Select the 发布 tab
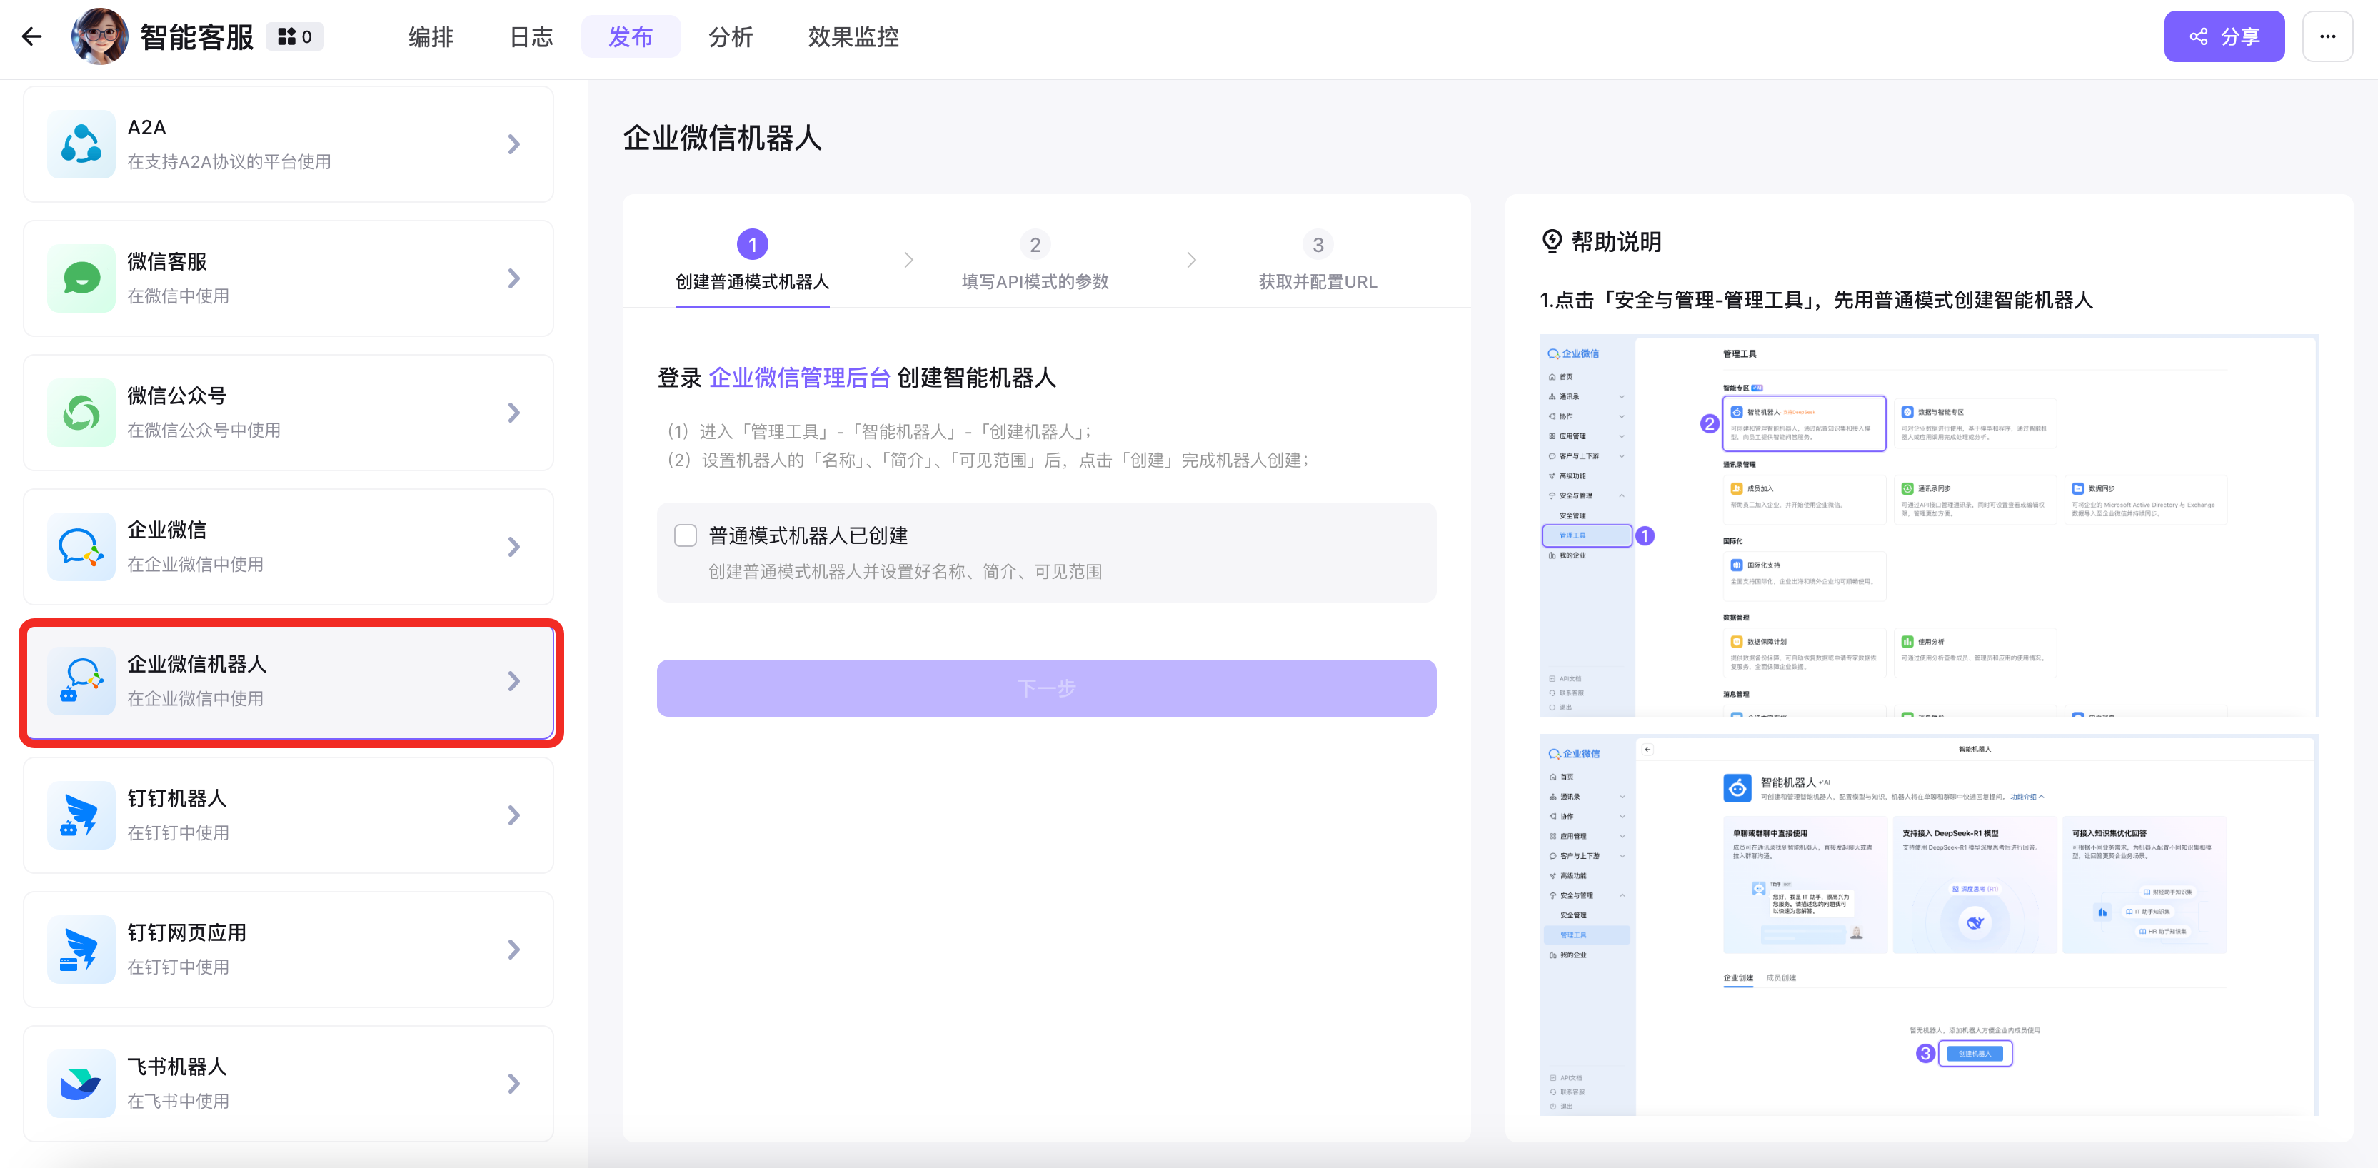The height and width of the screenshot is (1168, 2378). 631,37
